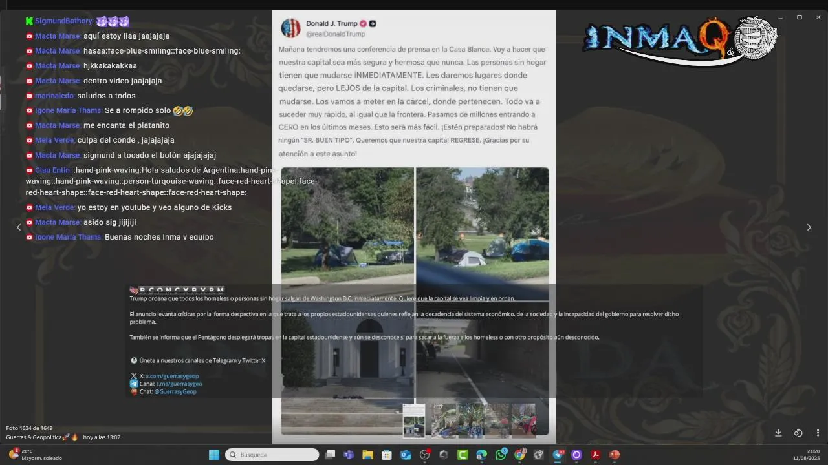Screen dimensions: 828x465
Task: Open the t.me/guerrasygeo channel link
Action: point(179,384)
